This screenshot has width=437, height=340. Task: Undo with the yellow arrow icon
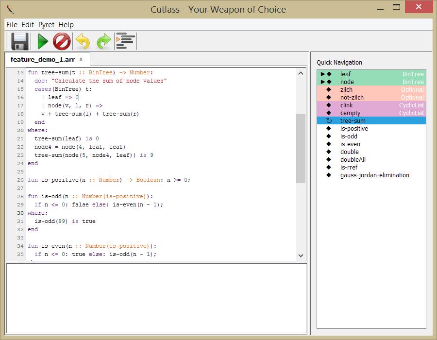[83, 41]
